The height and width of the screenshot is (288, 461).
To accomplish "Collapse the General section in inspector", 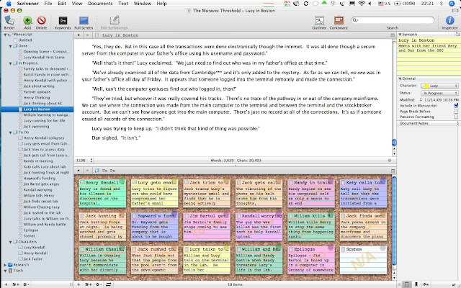I will 400,78.
